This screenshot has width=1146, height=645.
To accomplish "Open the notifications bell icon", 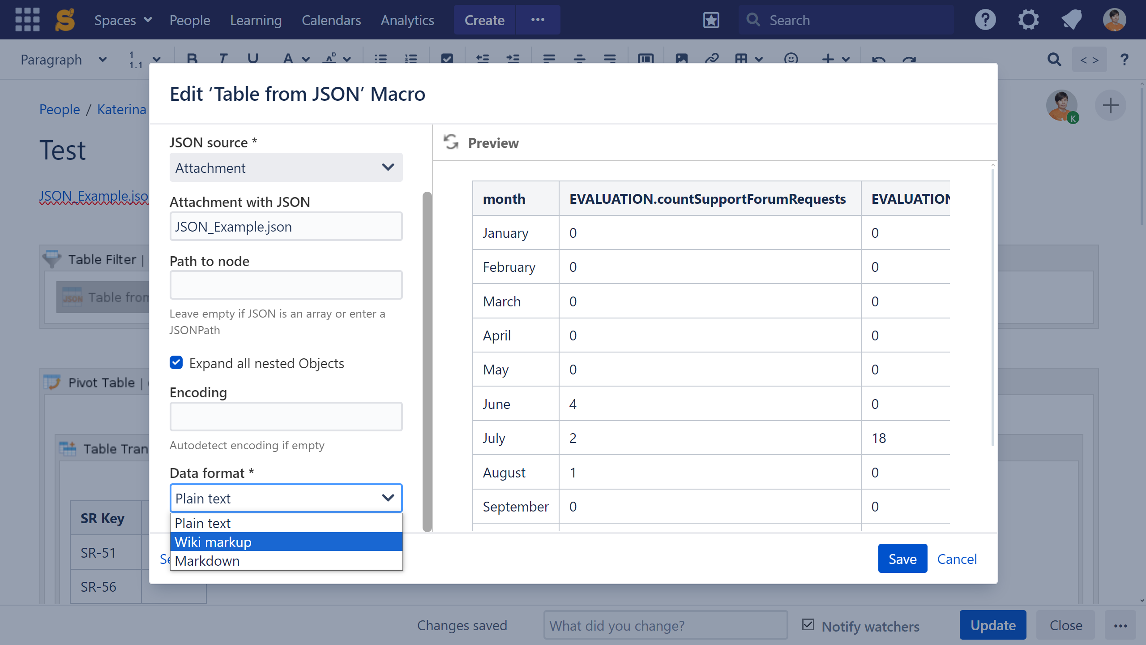I will point(1071,20).
